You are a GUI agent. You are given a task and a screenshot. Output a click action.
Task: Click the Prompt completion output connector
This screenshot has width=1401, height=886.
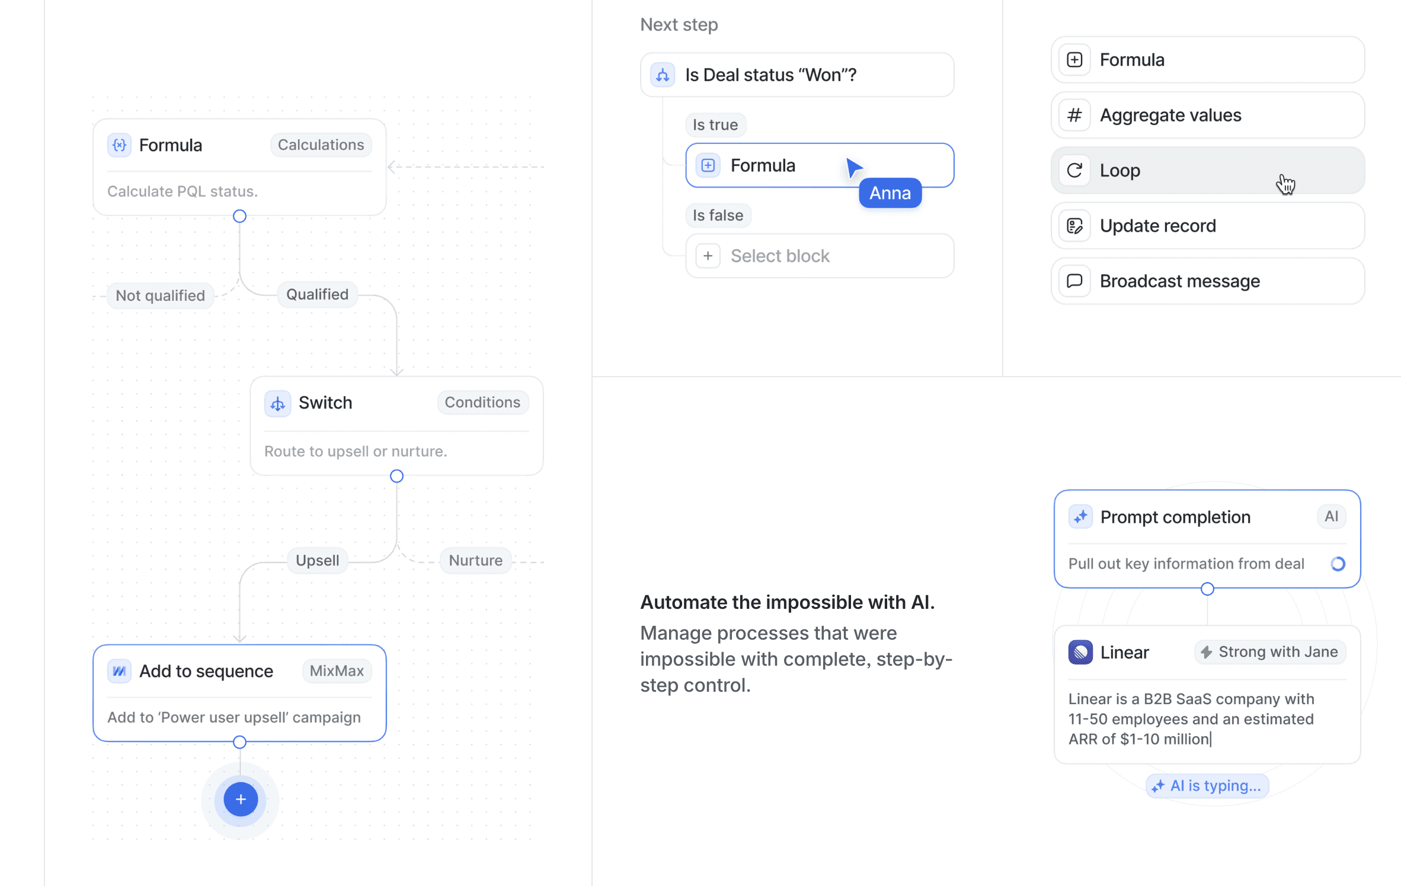[1207, 589]
